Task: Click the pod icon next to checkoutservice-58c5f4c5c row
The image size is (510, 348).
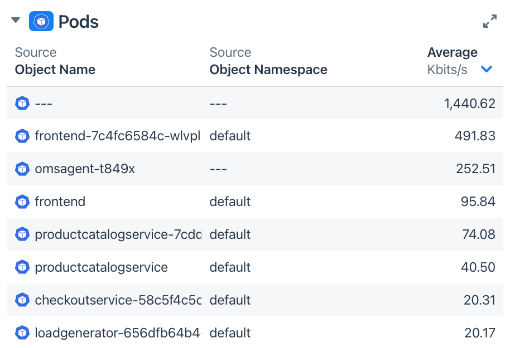Action: point(22,300)
